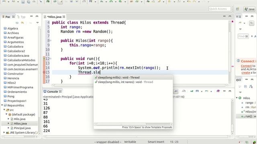The image size is (257, 144).
Task: Click the New Task icon in Task List
Action: (x=240, y=23)
